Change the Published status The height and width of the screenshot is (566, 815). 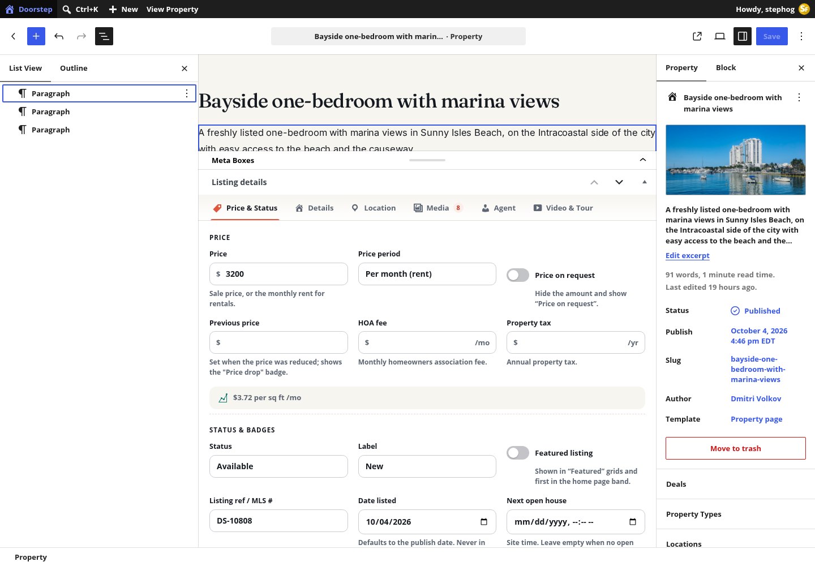click(756, 311)
